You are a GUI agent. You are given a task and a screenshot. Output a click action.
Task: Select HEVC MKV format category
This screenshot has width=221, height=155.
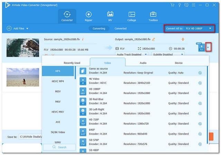pyautogui.click(x=58, y=112)
